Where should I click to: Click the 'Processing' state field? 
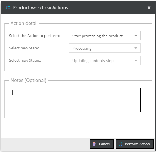(x=105, y=48)
